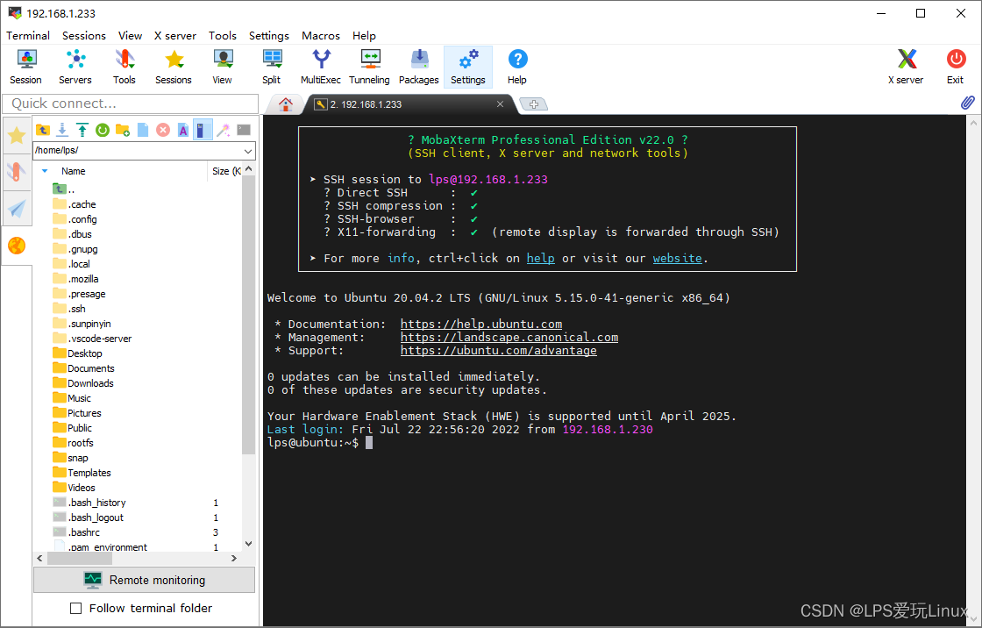Open the Session toolbar icon
Viewport: 982px width, 628px height.
point(25,67)
